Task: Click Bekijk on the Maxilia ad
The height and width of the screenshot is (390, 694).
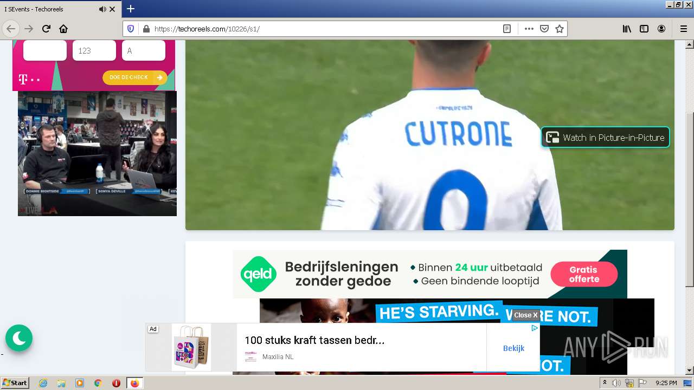Action: coord(513,348)
